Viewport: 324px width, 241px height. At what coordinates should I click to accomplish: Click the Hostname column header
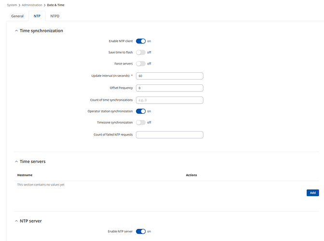pos(25,175)
